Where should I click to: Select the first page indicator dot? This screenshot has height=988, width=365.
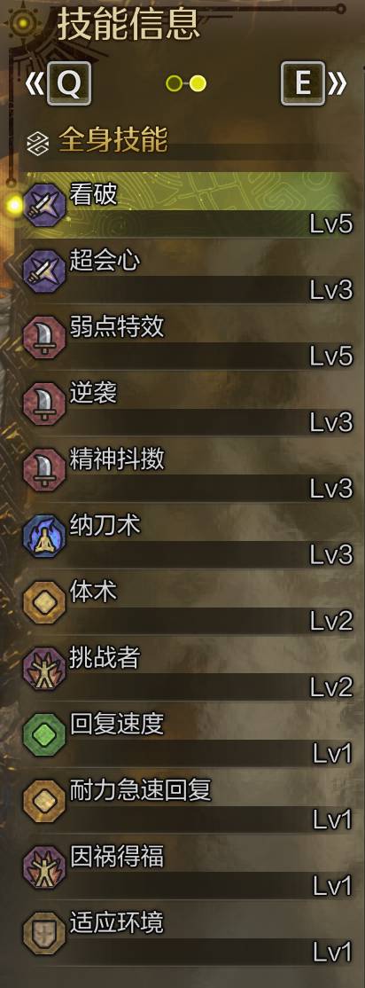pos(174,83)
